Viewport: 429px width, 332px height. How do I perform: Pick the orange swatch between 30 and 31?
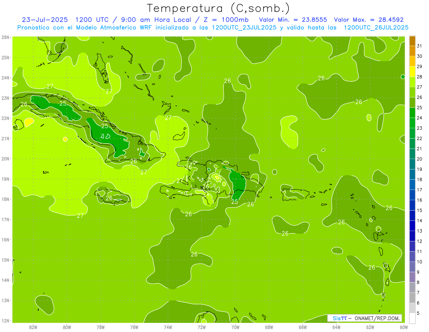point(412,51)
